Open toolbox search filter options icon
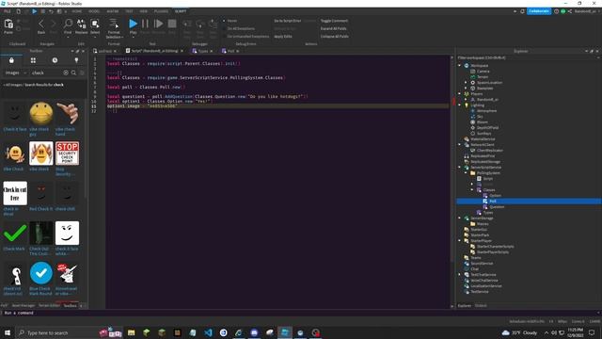This screenshot has width=602, height=339. (82, 73)
